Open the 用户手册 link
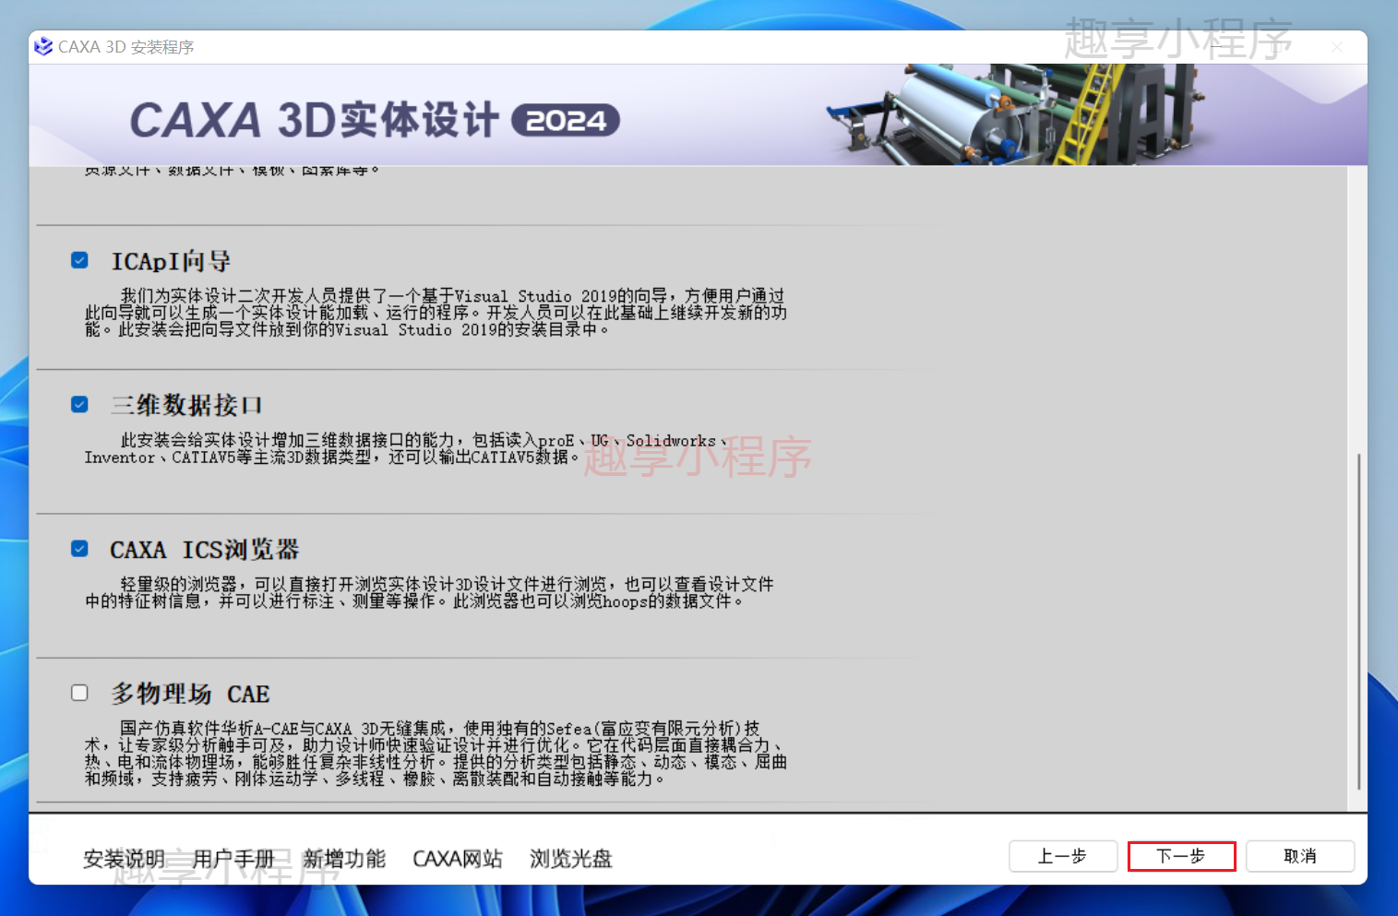This screenshot has width=1398, height=916. point(234,859)
